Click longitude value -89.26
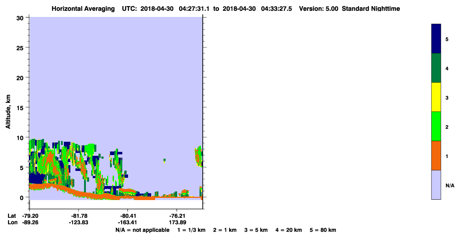This screenshot has height=240, width=469. [30, 222]
